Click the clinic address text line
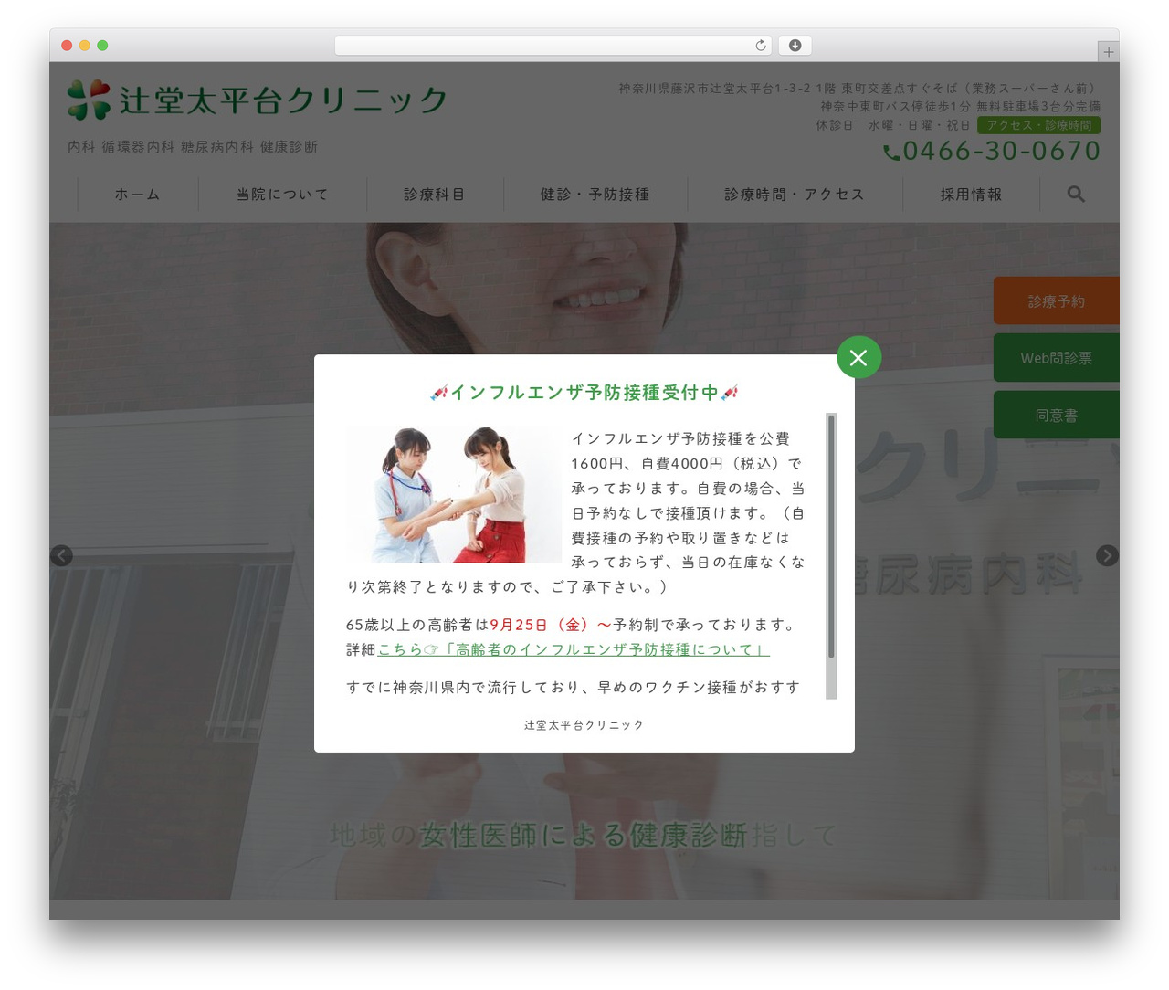Screen dimensions: 1169x990 859,89
